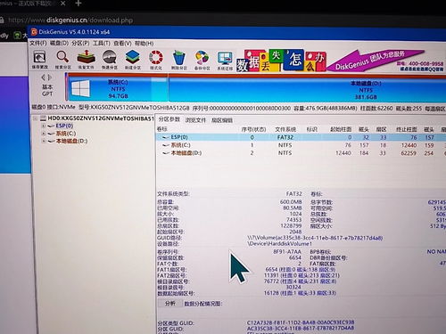Select the 系统(C:) row in partition table
446x334 pixels.
point(301,145)
